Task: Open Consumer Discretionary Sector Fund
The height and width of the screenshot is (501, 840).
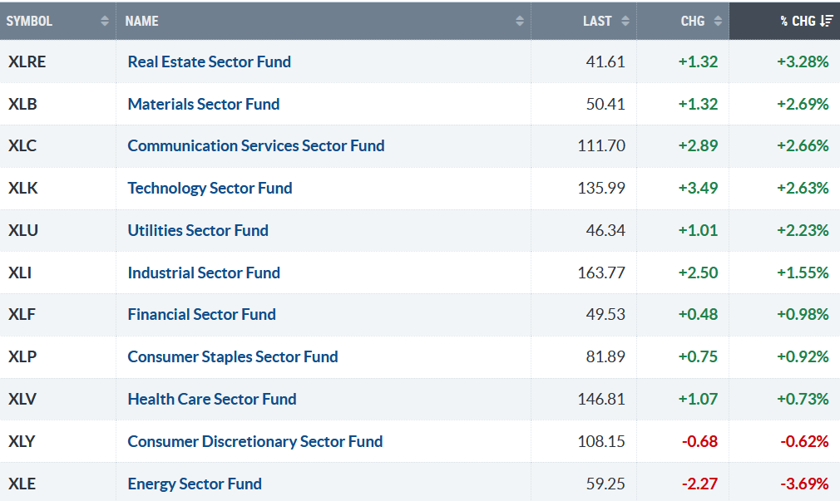Action: pyautogui.click(x=254, y=441)
